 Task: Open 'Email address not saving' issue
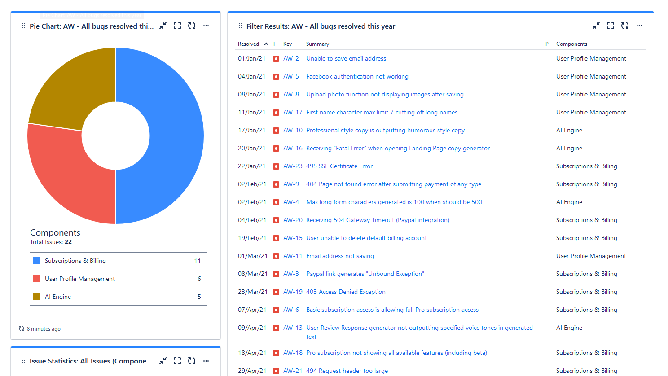(x=340, y=256)
